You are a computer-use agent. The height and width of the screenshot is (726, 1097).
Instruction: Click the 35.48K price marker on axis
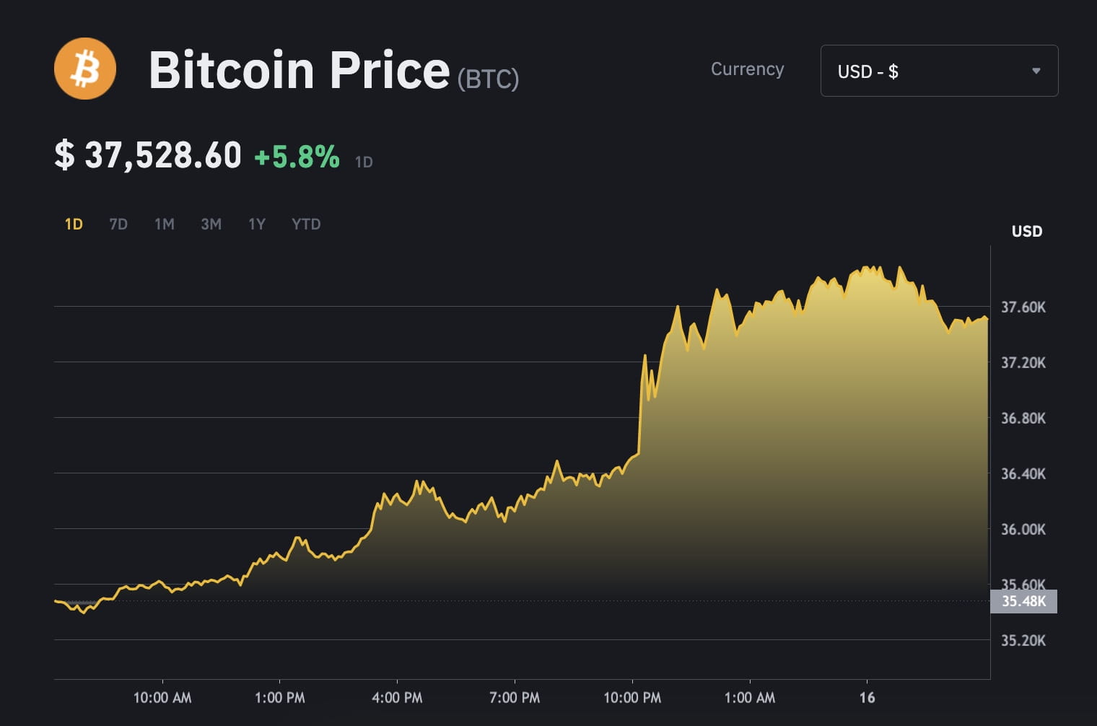1023,600
